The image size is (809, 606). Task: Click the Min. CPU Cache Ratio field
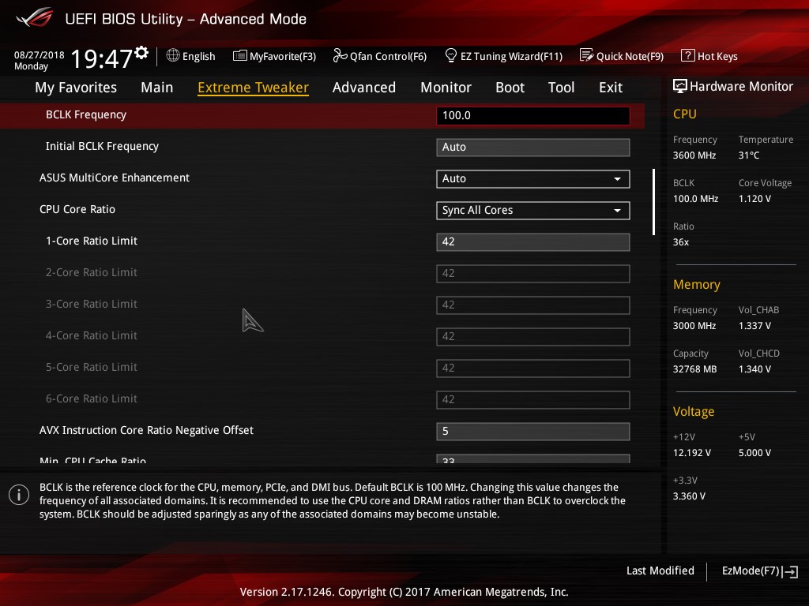(533, 458)
